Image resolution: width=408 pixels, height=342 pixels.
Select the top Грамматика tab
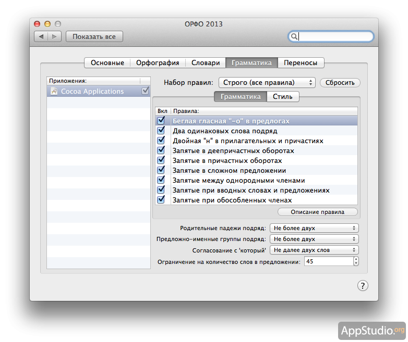[x=251, y=63]
